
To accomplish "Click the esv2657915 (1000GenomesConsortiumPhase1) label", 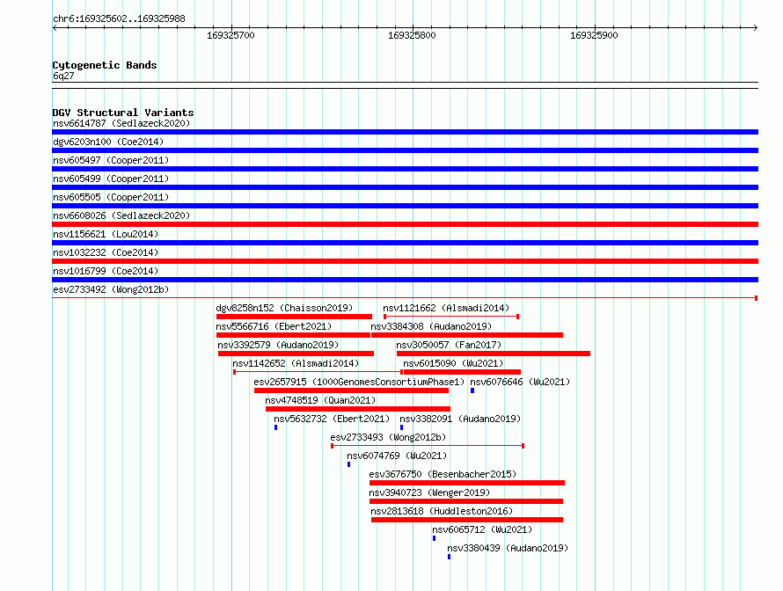I will (359, 382).
